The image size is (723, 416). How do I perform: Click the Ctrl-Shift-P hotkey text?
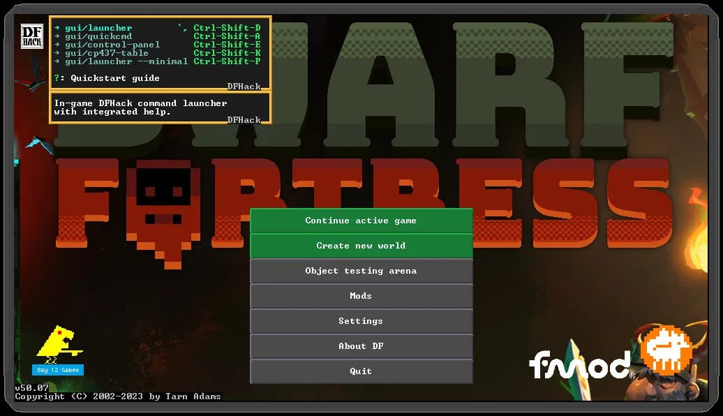227,61
